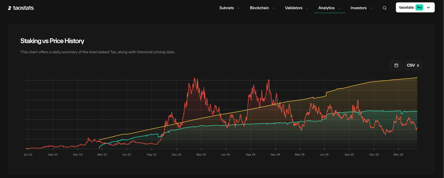The image size is (444, 178).
Task: Open the Blockchain menu
Action: (259, 8)
